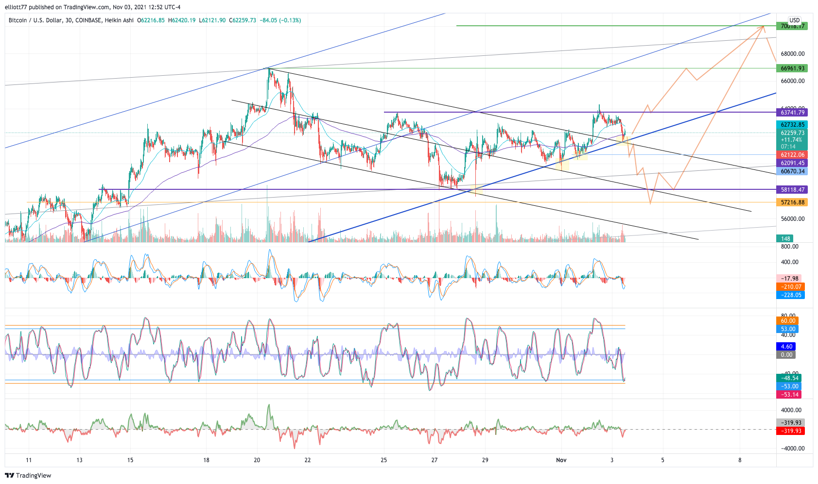The height and width of the screenshot is (484, 818).
Task: Click the 58118.47 purple price label
Action: pyautogui.click(x=792, y=190)
